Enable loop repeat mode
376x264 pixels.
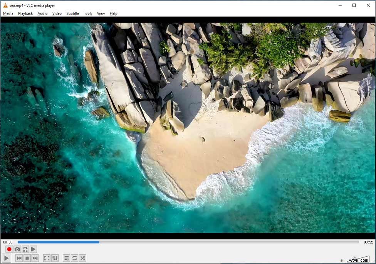coord(74,258)
